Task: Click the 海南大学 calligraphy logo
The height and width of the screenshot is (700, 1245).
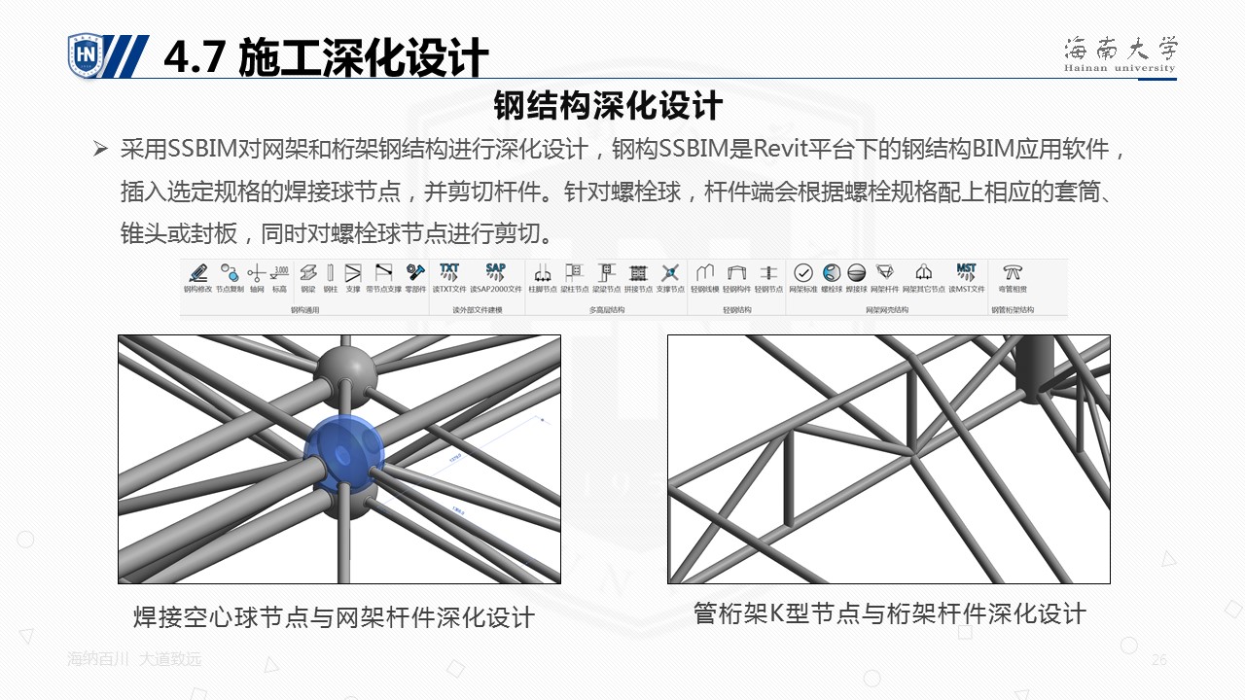Action: (x=1120, y=53)
